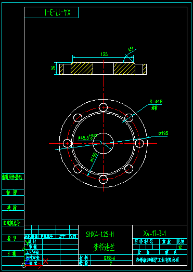Click the 1:2 scale value

(180, 247)
